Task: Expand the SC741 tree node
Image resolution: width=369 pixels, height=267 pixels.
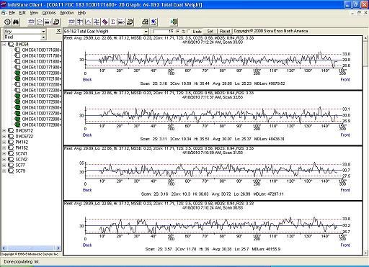Action: pos(4,153)
